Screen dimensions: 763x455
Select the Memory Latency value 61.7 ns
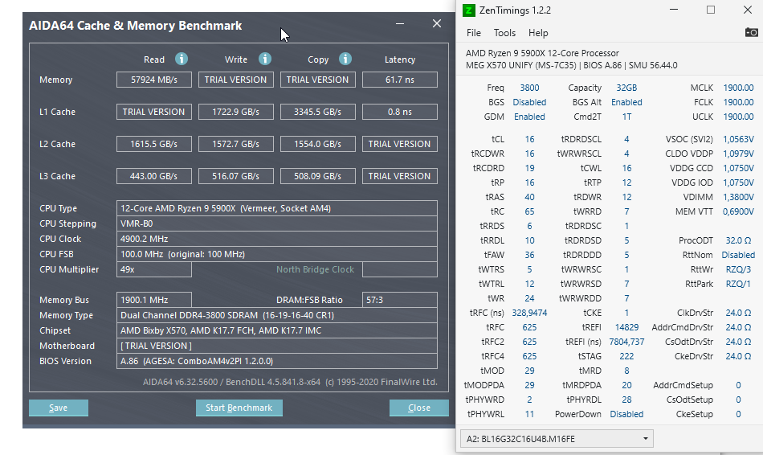tap(399, 80)
